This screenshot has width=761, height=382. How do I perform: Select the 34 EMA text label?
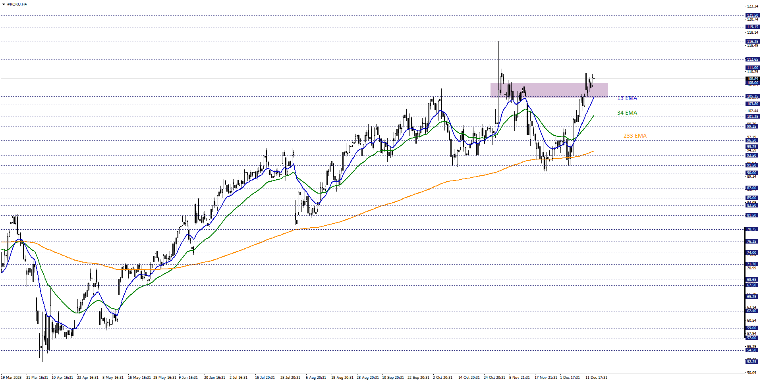(x=627, y=113)
